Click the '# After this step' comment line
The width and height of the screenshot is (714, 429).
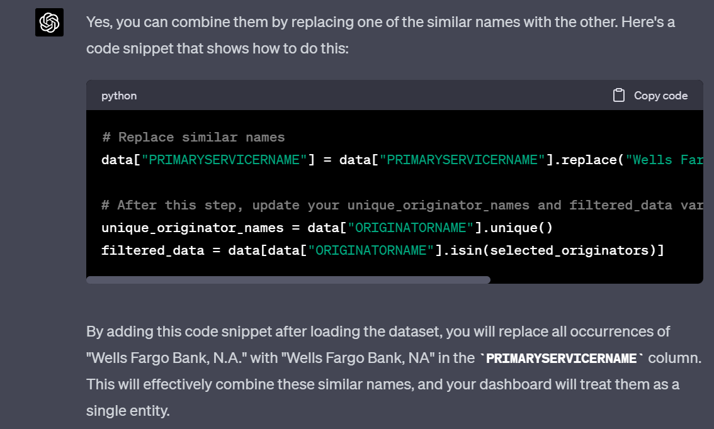(402, 205)
